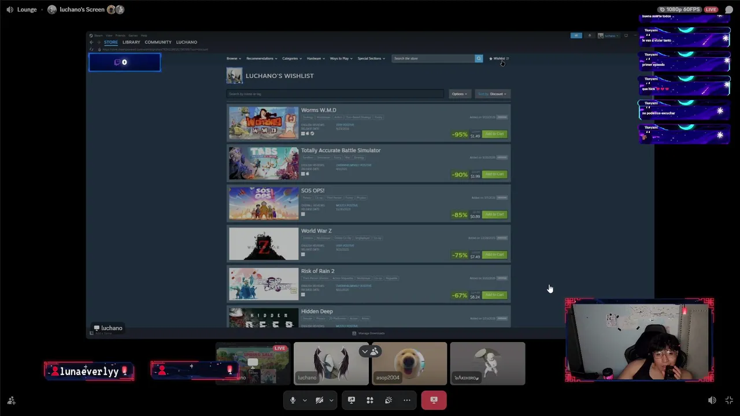Screen dimensions: 740x416
Task: Disconnect from the call with red button
Action: (434, 400)
